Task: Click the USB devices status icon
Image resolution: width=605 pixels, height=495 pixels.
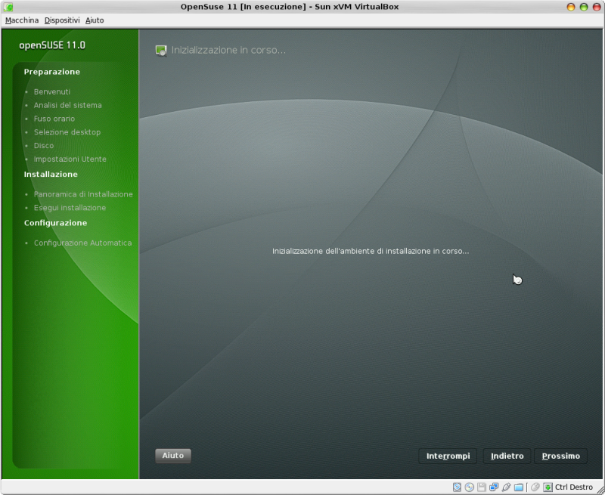Action: click(505, 487)
